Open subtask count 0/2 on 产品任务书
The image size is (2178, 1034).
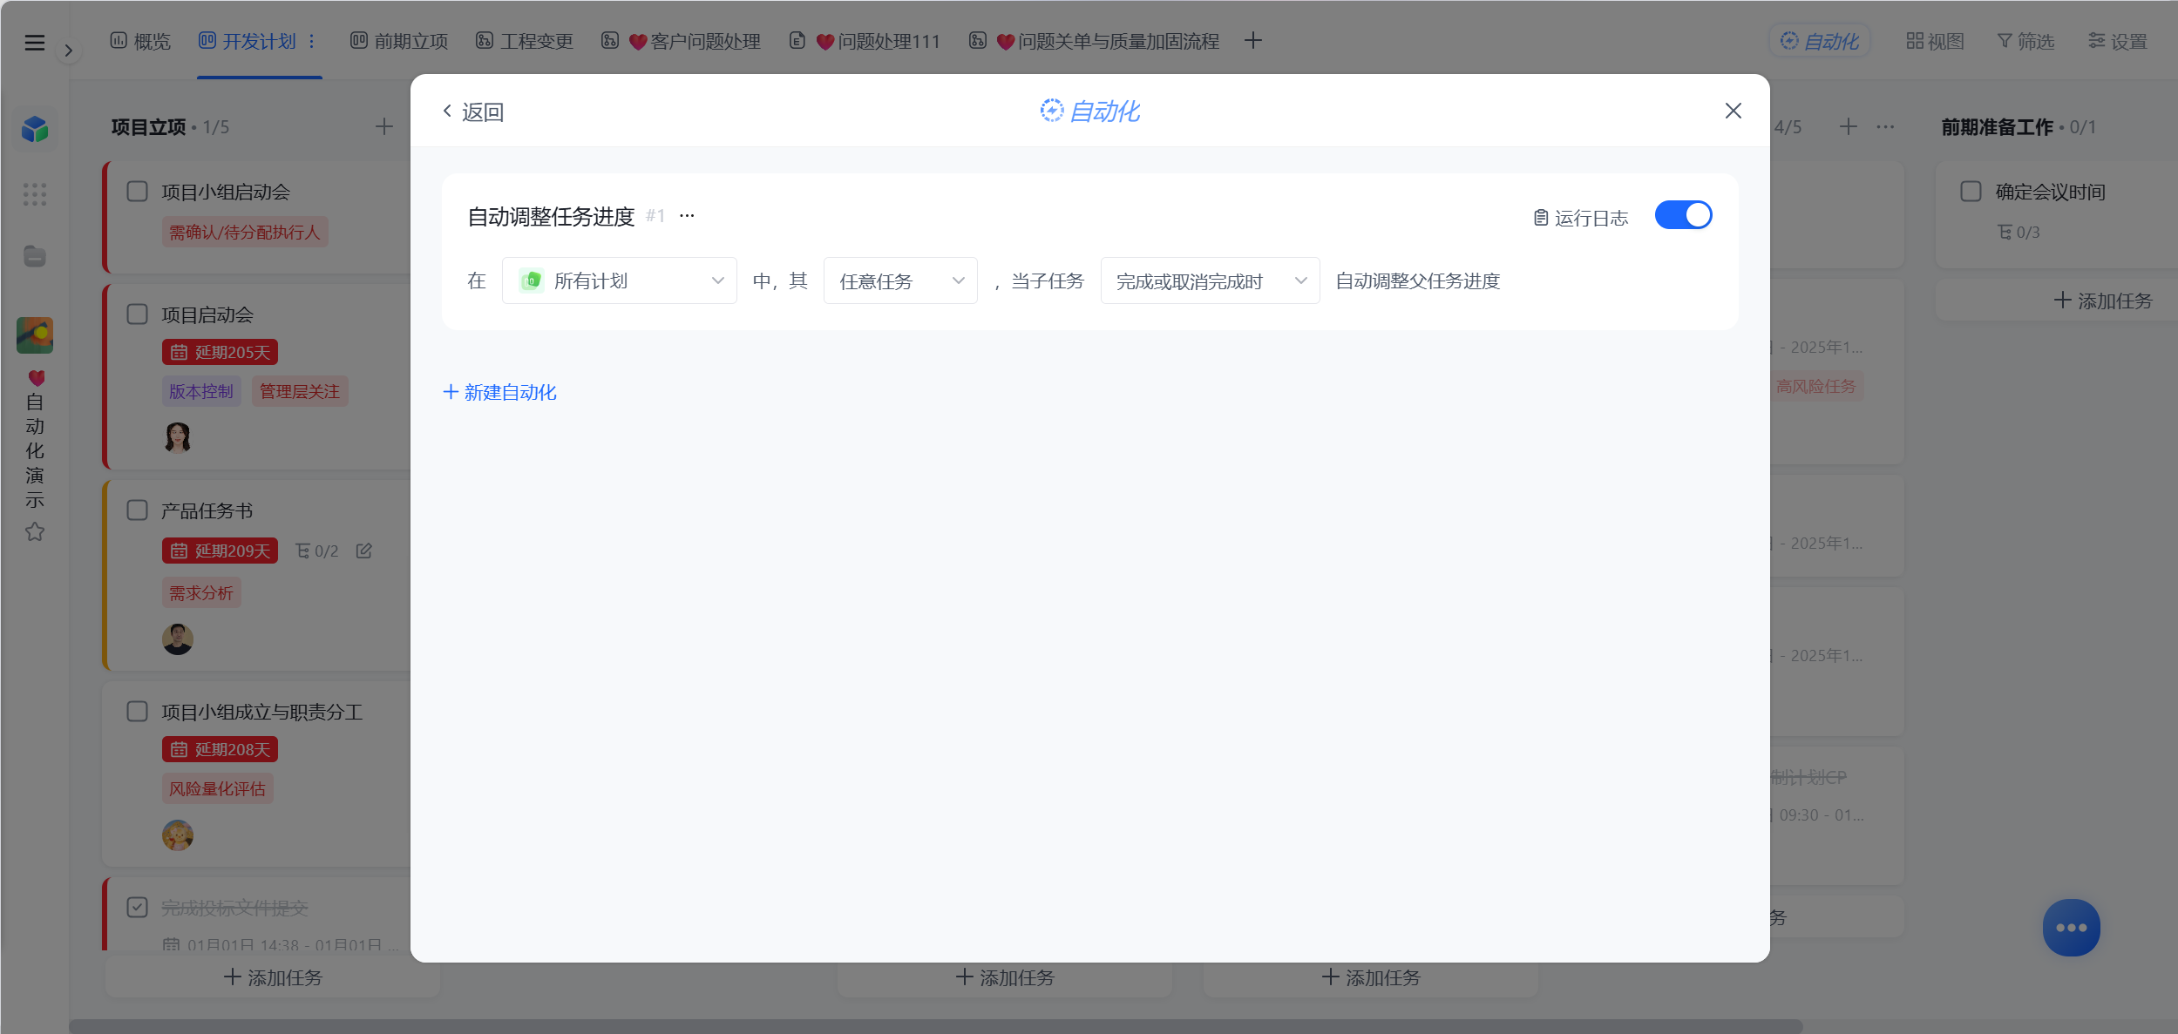tap(317, 551)
